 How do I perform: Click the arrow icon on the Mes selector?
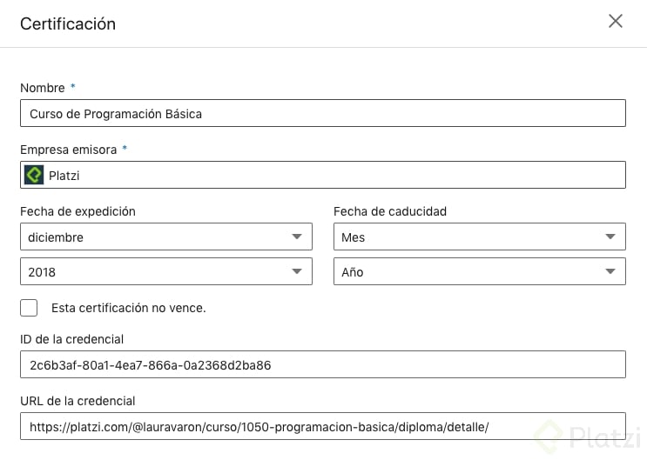pyautogui.click(x=610, y=237)
